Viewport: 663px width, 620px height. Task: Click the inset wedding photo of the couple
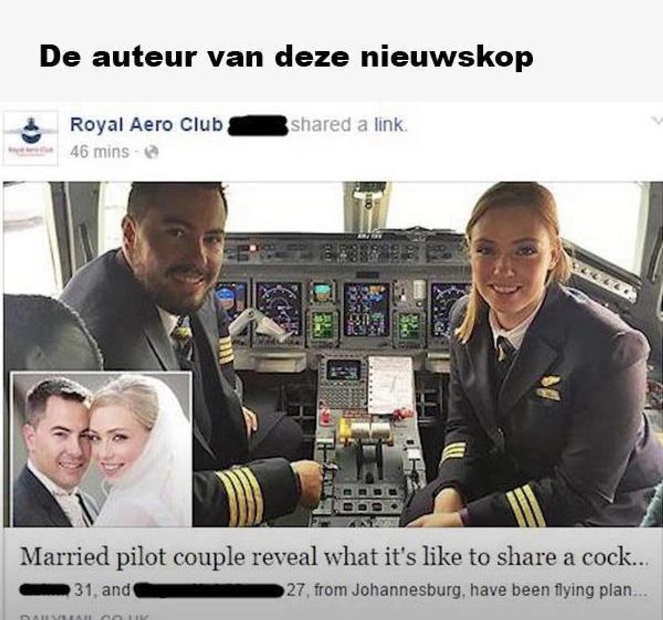[102, 449]
